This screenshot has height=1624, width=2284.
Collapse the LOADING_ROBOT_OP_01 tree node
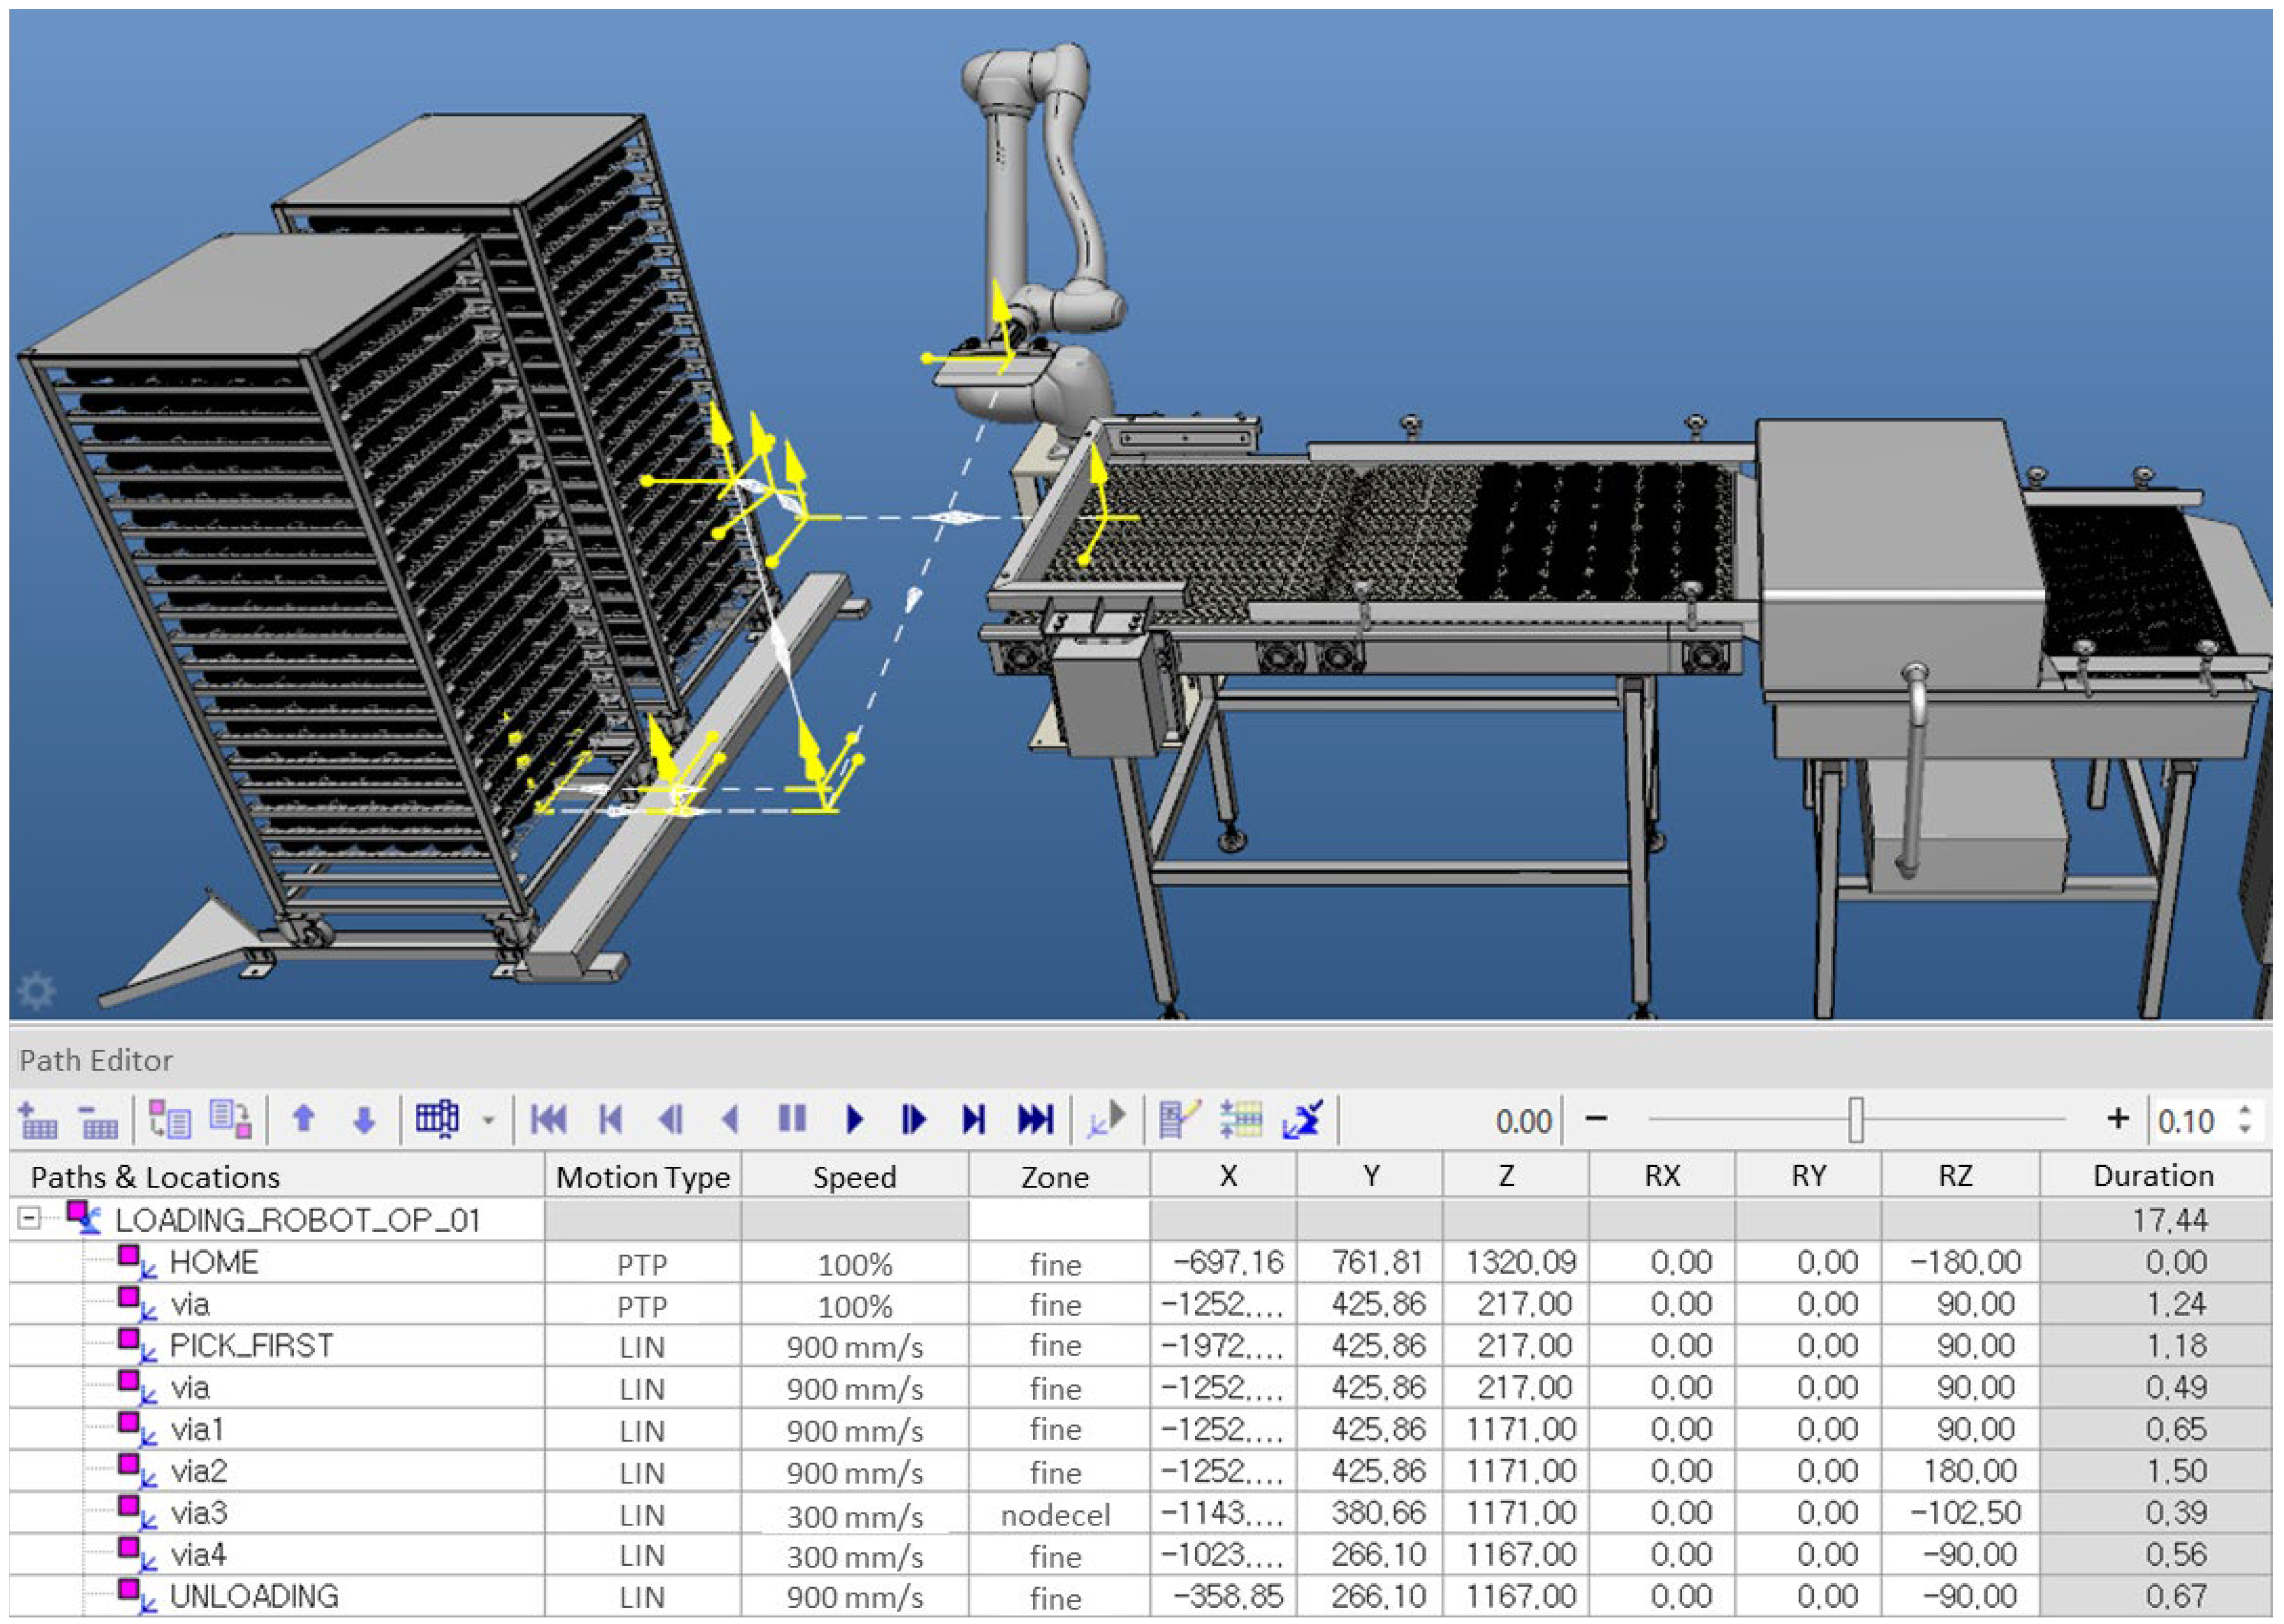pos(30,1219)
